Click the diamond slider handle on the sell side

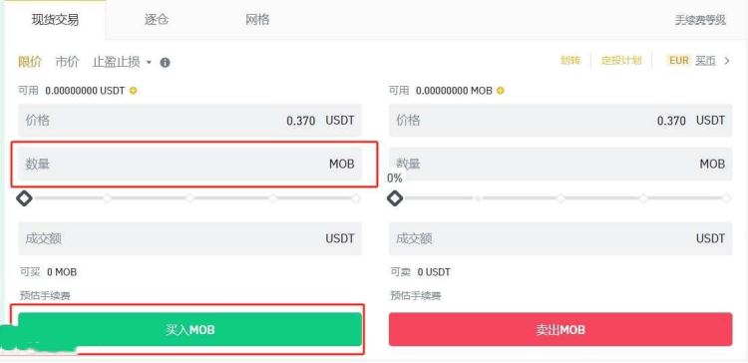click(x=395, y=198)
